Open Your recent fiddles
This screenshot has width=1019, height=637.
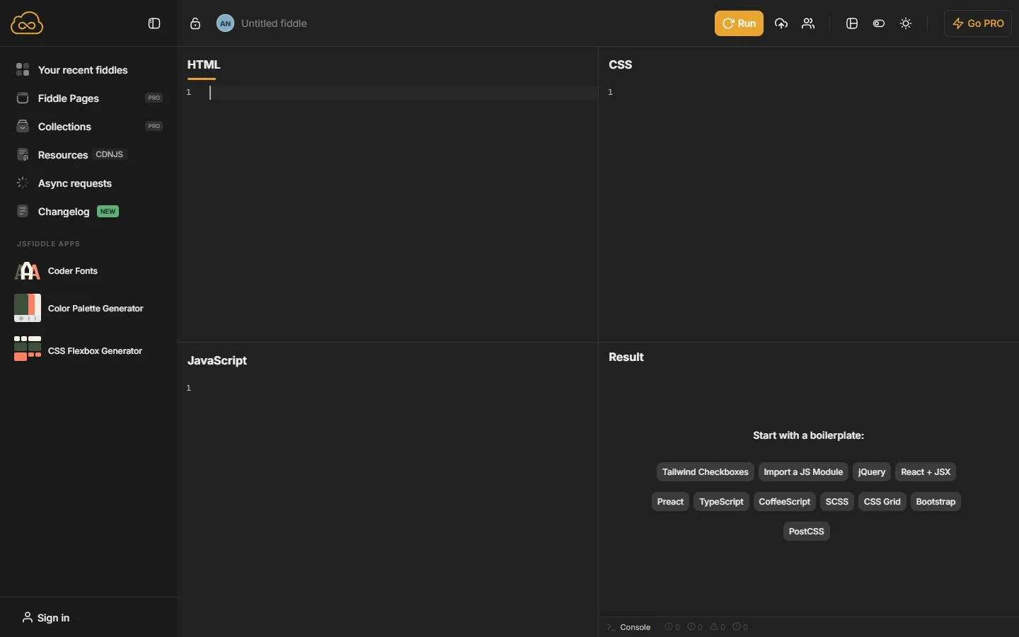[83, 70]
